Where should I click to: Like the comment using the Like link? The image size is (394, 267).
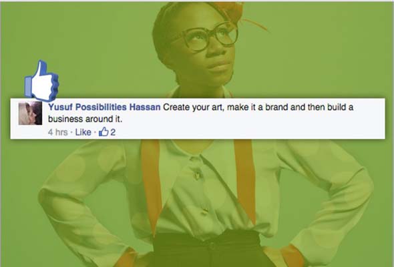click(83, 132)
